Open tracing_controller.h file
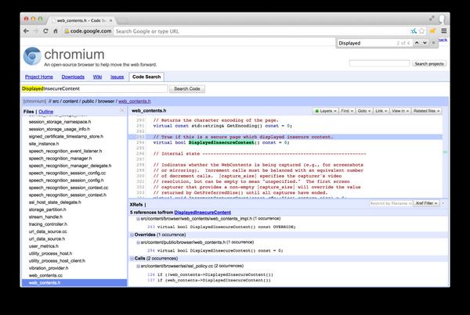 click(48, 224)
